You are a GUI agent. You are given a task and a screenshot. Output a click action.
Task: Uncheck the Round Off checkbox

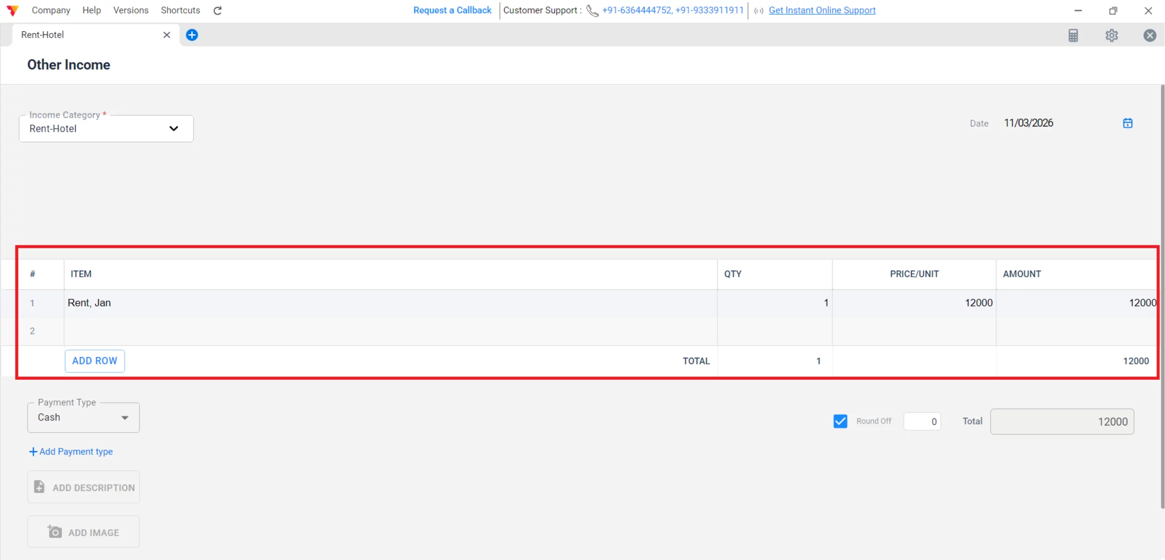840,421
